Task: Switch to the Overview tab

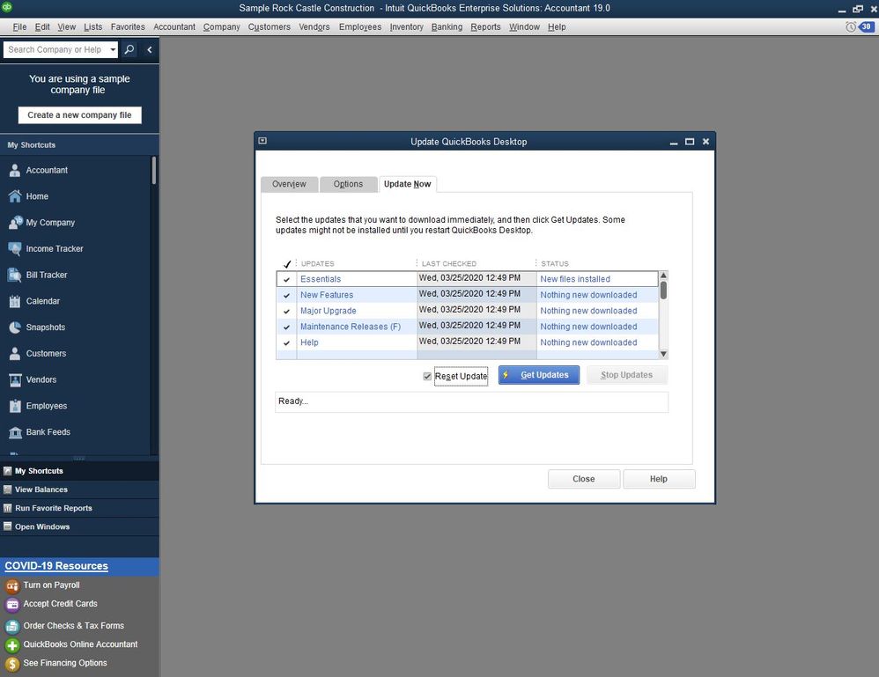Action: [x=289, y=184]
